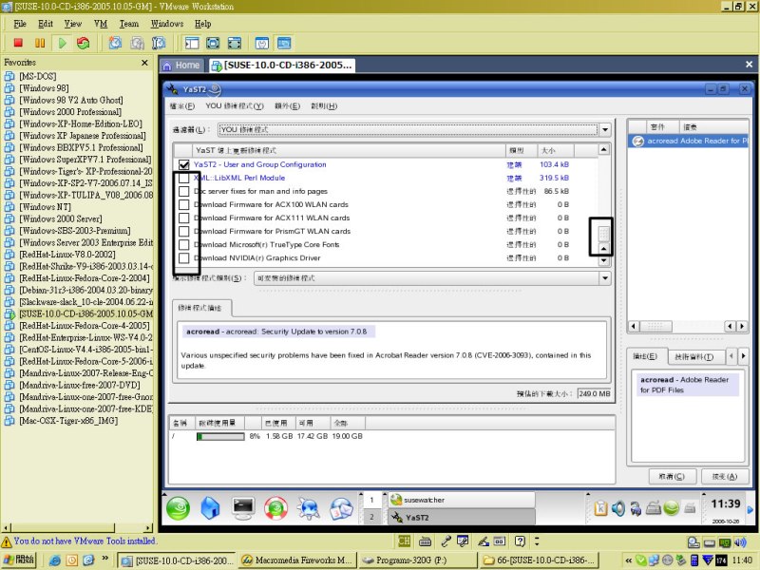Click the susewatcher taskbar entry

click(462, 500)
